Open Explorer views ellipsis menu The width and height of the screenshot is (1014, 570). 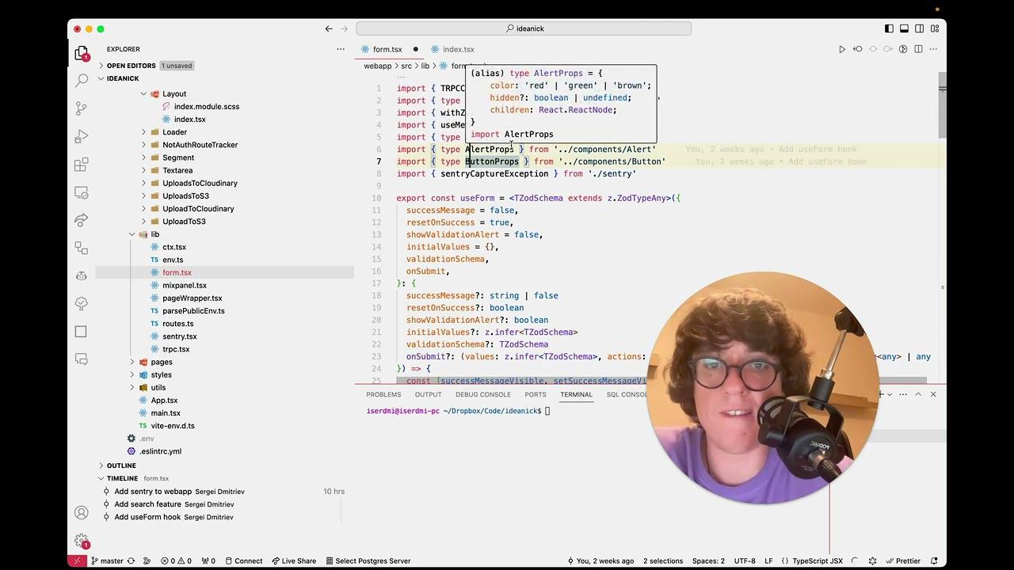click(x=341, y=49)
